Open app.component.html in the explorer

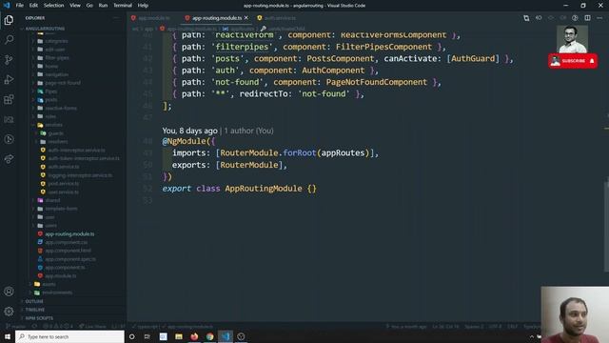tap(68, 251)
